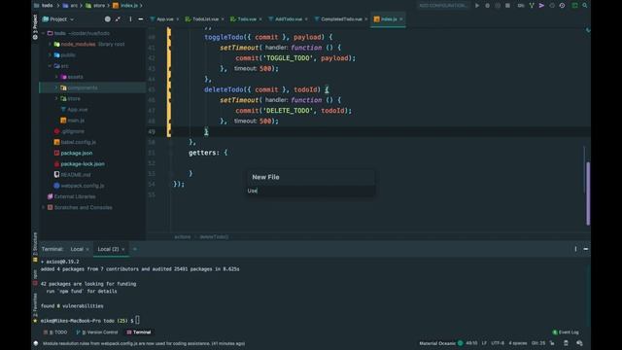The width and height of the screenshot is (622, 350).
Task: Open the Add Configuration dropdown
Action: click(x=443, y=6)
